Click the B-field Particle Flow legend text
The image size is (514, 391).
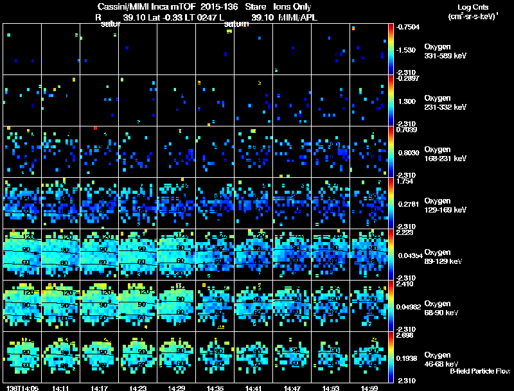tap(480, 371)
